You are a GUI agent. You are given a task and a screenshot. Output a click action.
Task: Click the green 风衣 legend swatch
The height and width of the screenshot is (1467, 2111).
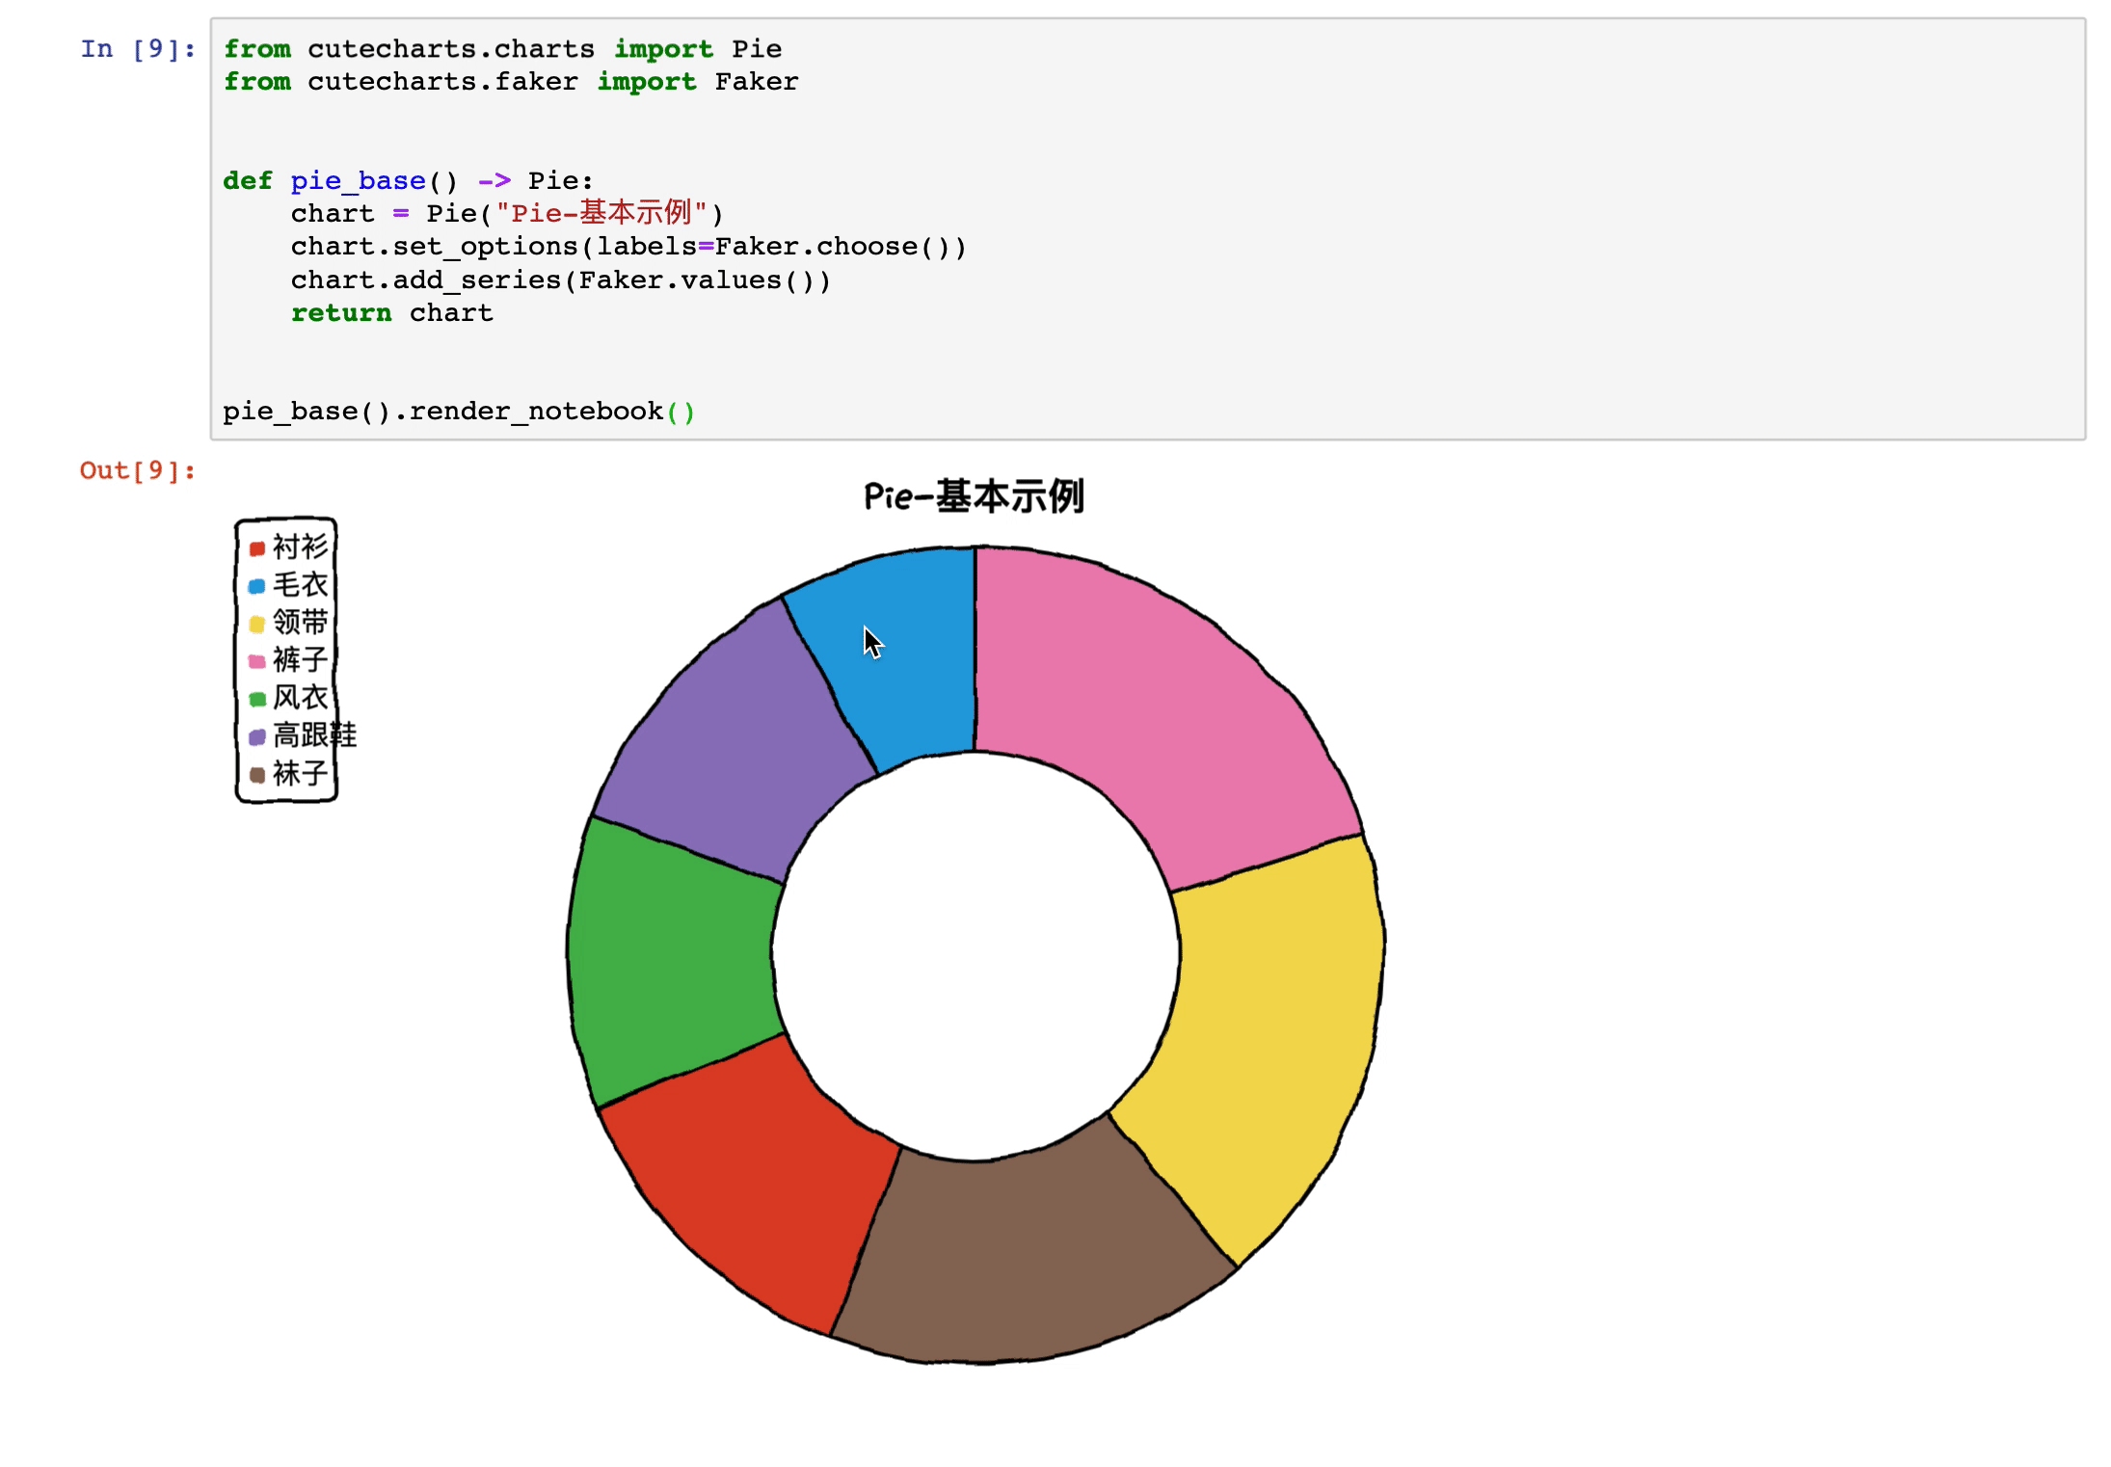click(x=256, y=699)
